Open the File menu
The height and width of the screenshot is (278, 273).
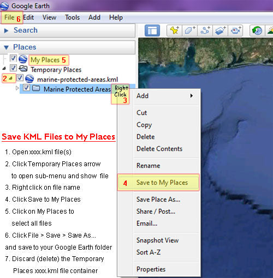9,17
